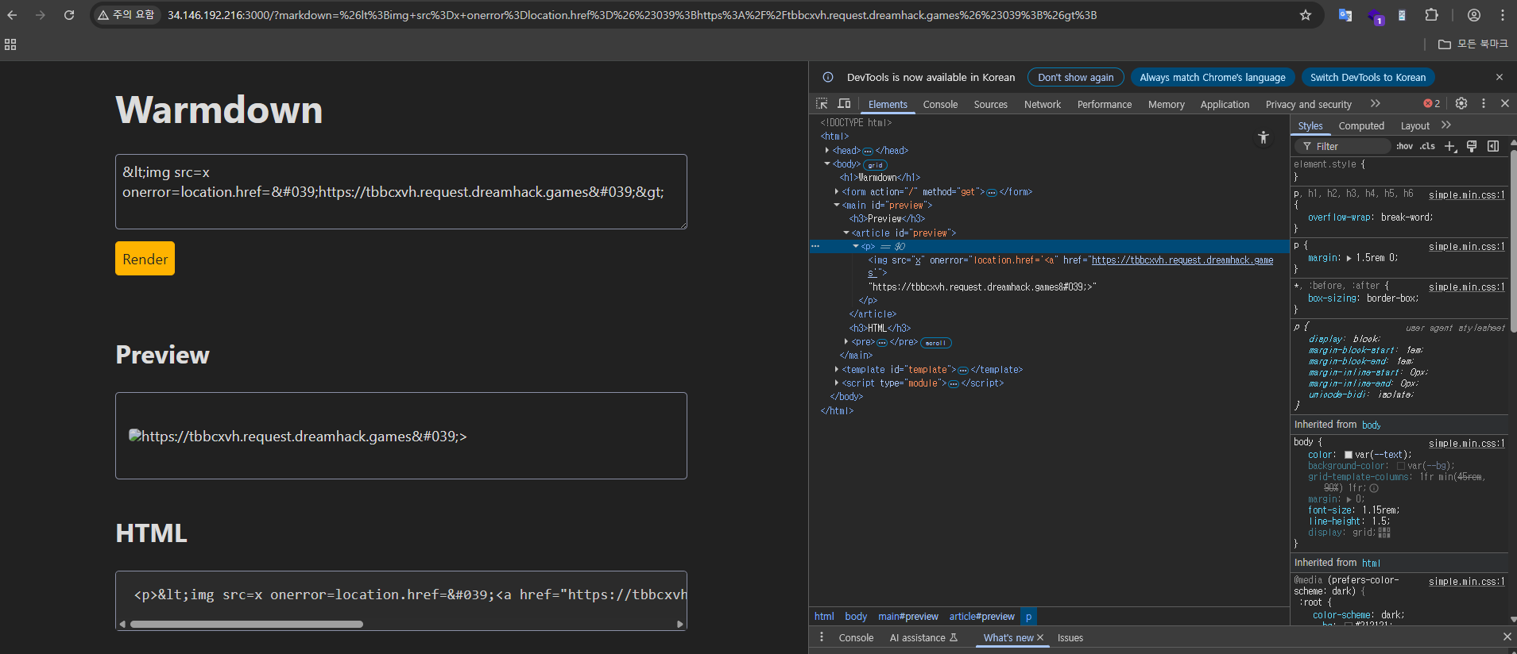Open Issues drawer tab
This screenshot has width=1517, height=654.
click(1070, 637)
